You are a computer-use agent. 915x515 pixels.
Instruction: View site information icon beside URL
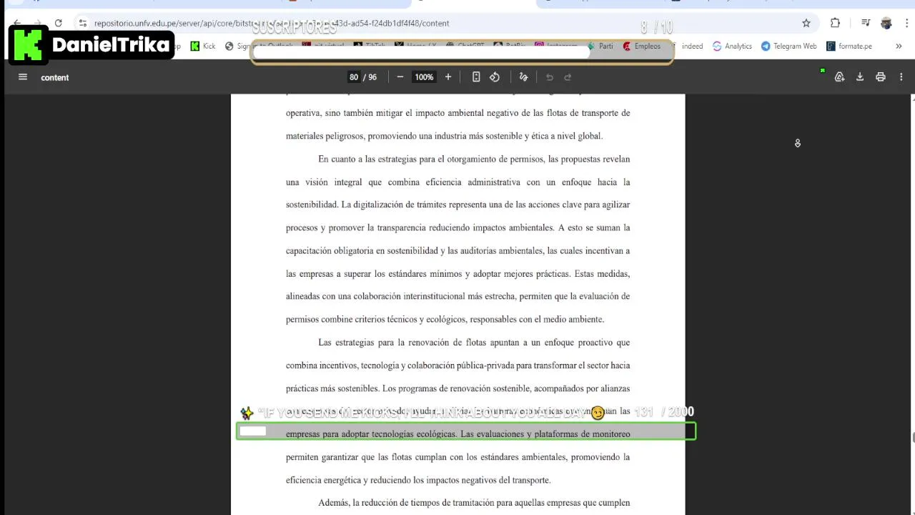pos(83,23)
